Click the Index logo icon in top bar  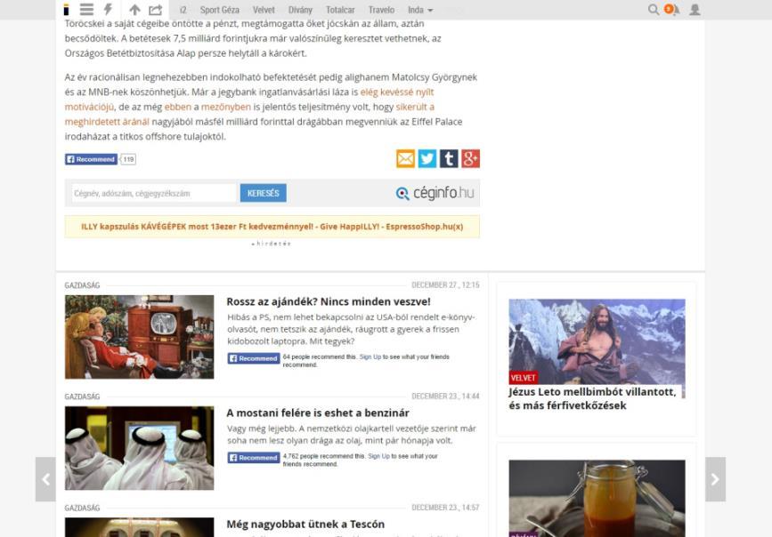(x=66, y=10)
